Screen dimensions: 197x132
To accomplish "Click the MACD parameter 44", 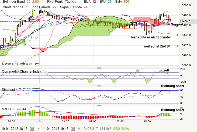I will click(24, 109).
